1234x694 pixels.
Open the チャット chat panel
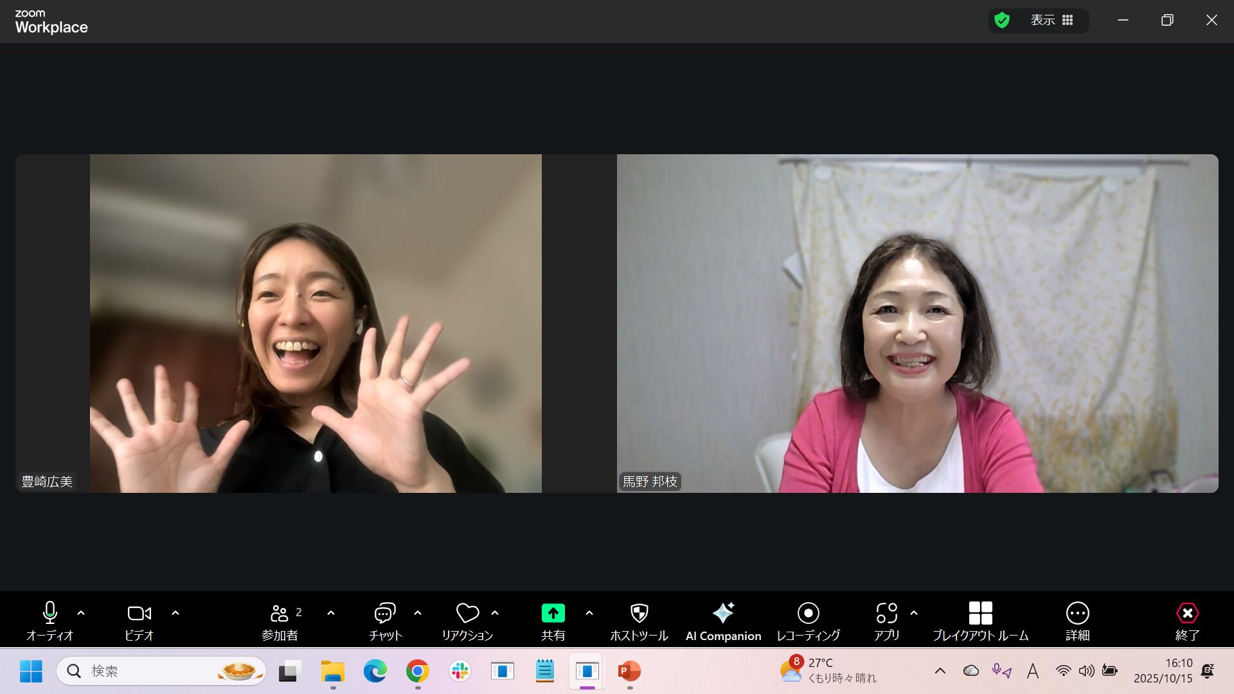(x=384, y=620)
